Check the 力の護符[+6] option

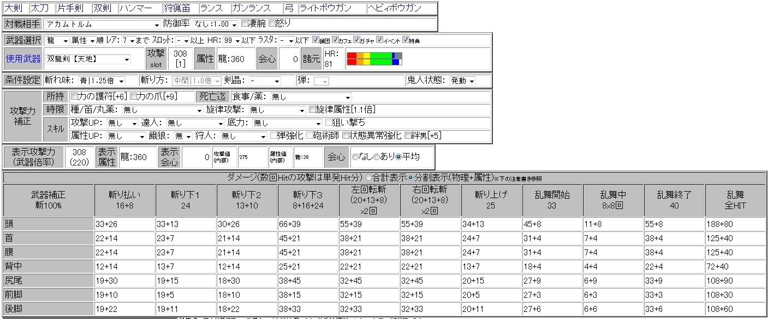pyautogui.click(x=74, y=97)
